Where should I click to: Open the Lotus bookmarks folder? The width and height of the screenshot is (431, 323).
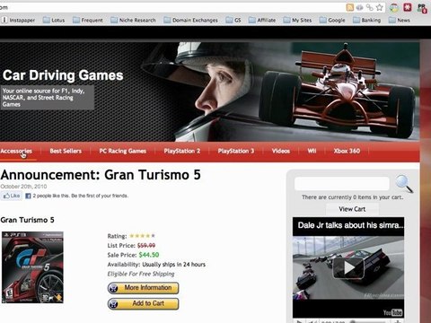[54, 20]
